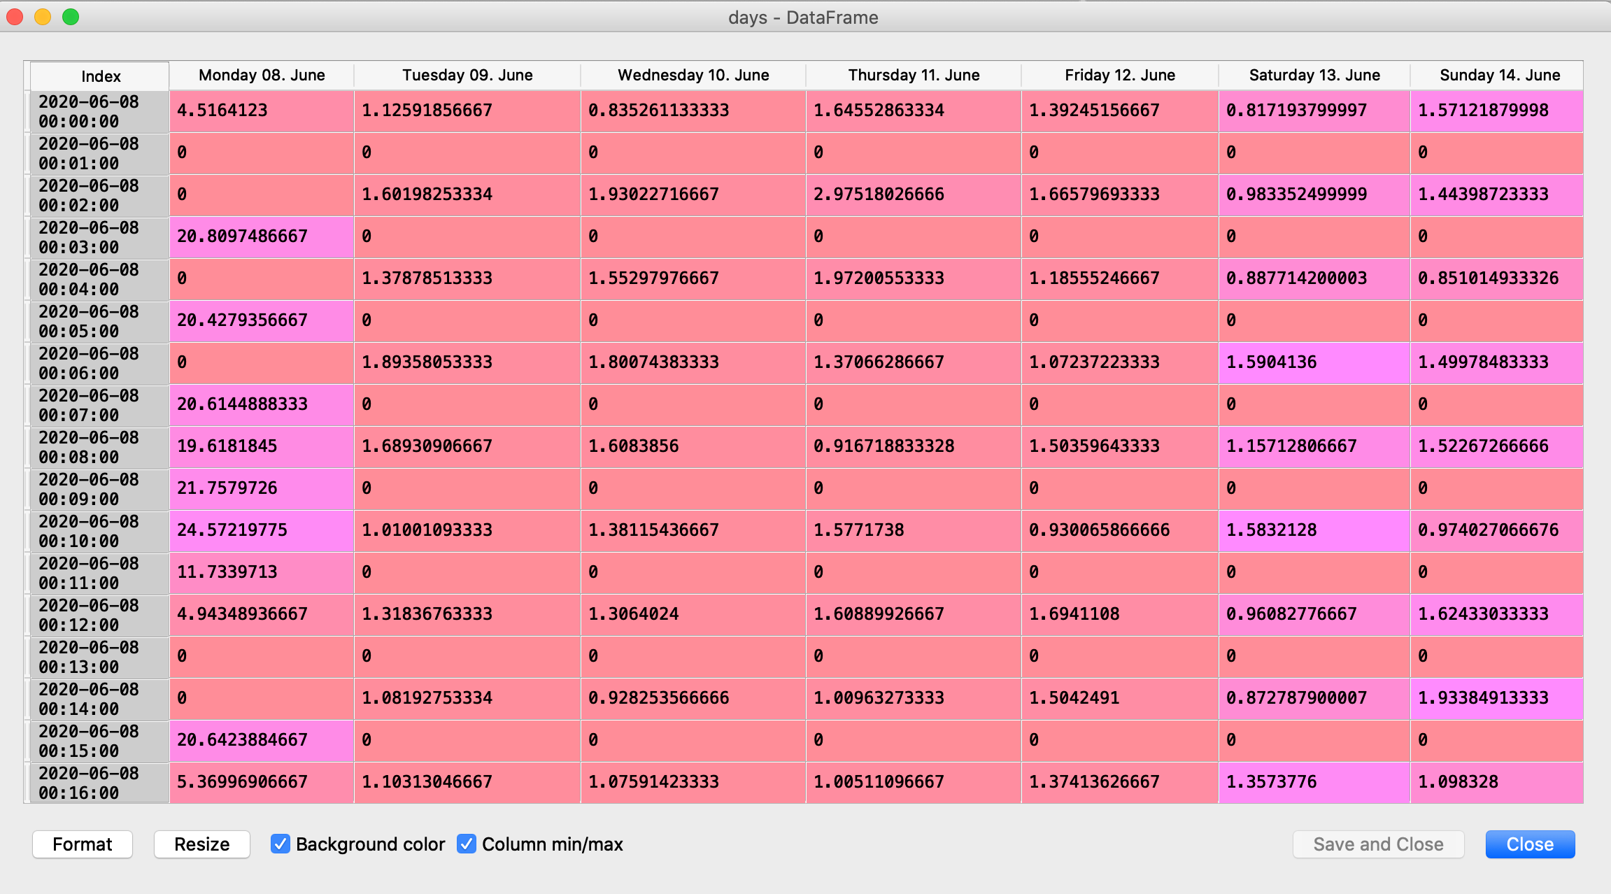Screen dimensions: 1611x894
Task: Click the Friday 12. June column header
Action: [x=1119, y=76]
